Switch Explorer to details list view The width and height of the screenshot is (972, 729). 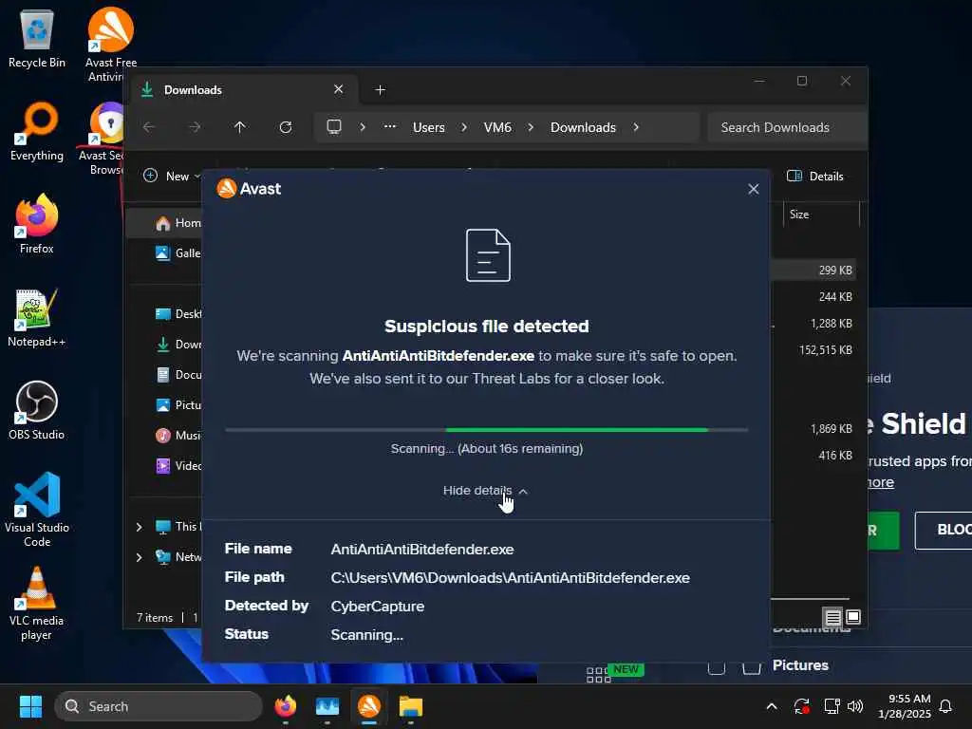pos(833,617)
